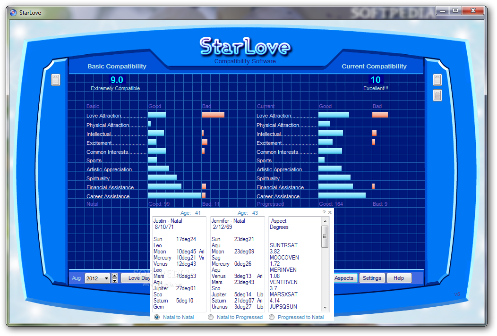This screenshot has width=497, height=336.
Task: Click the 10 current compatibility score
Action: coord(376,80)
